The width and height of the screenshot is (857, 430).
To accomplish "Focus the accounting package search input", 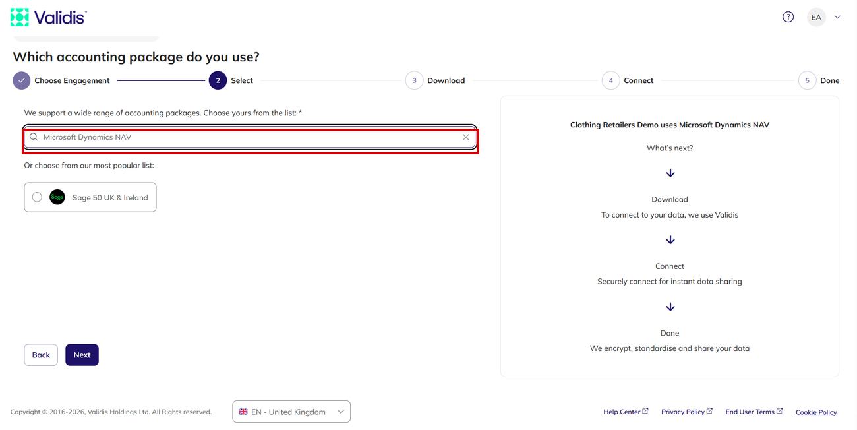I will point(250,137).
